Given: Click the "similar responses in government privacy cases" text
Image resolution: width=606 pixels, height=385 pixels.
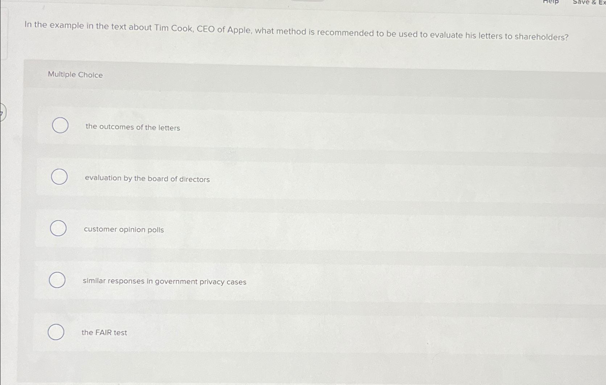Looking at the screenshot, I should click(164, 281).
